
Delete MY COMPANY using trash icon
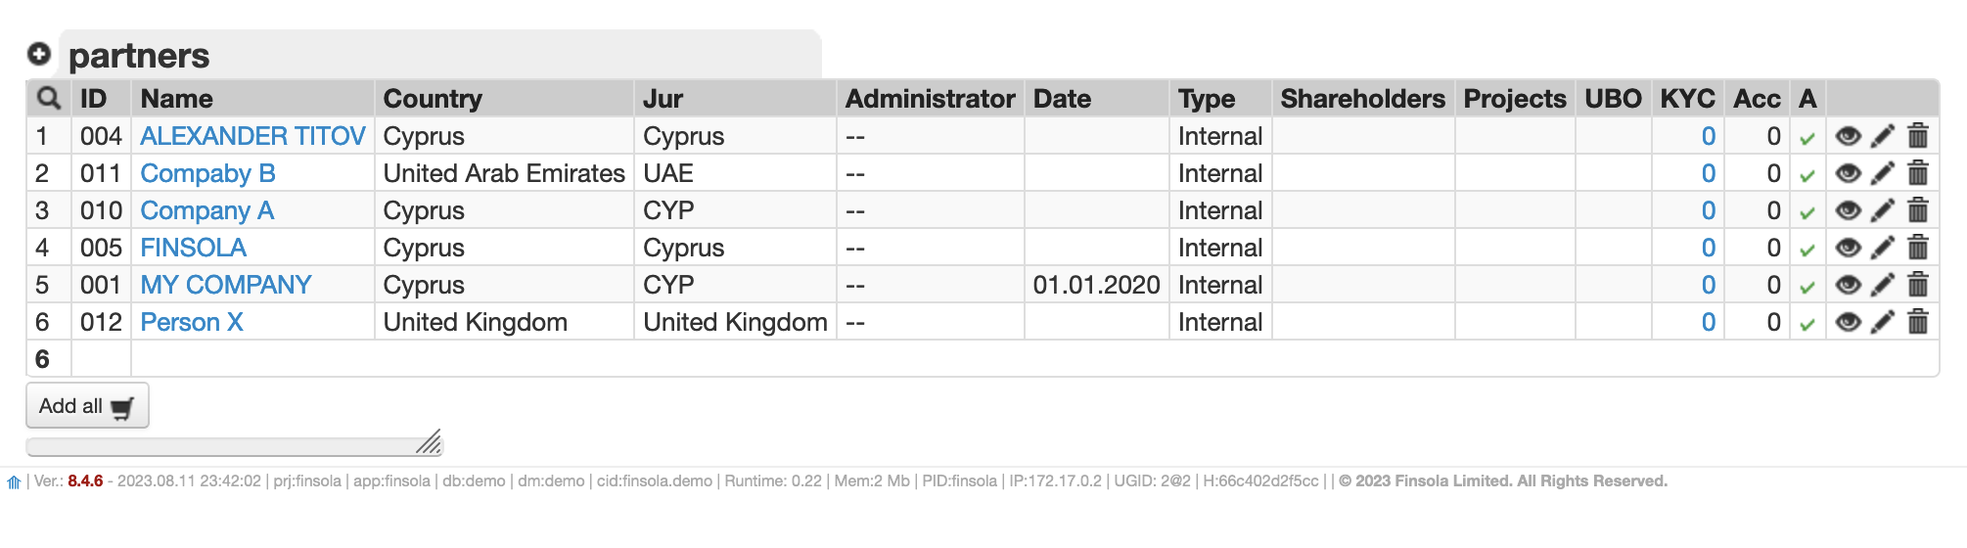[1918, 285]
